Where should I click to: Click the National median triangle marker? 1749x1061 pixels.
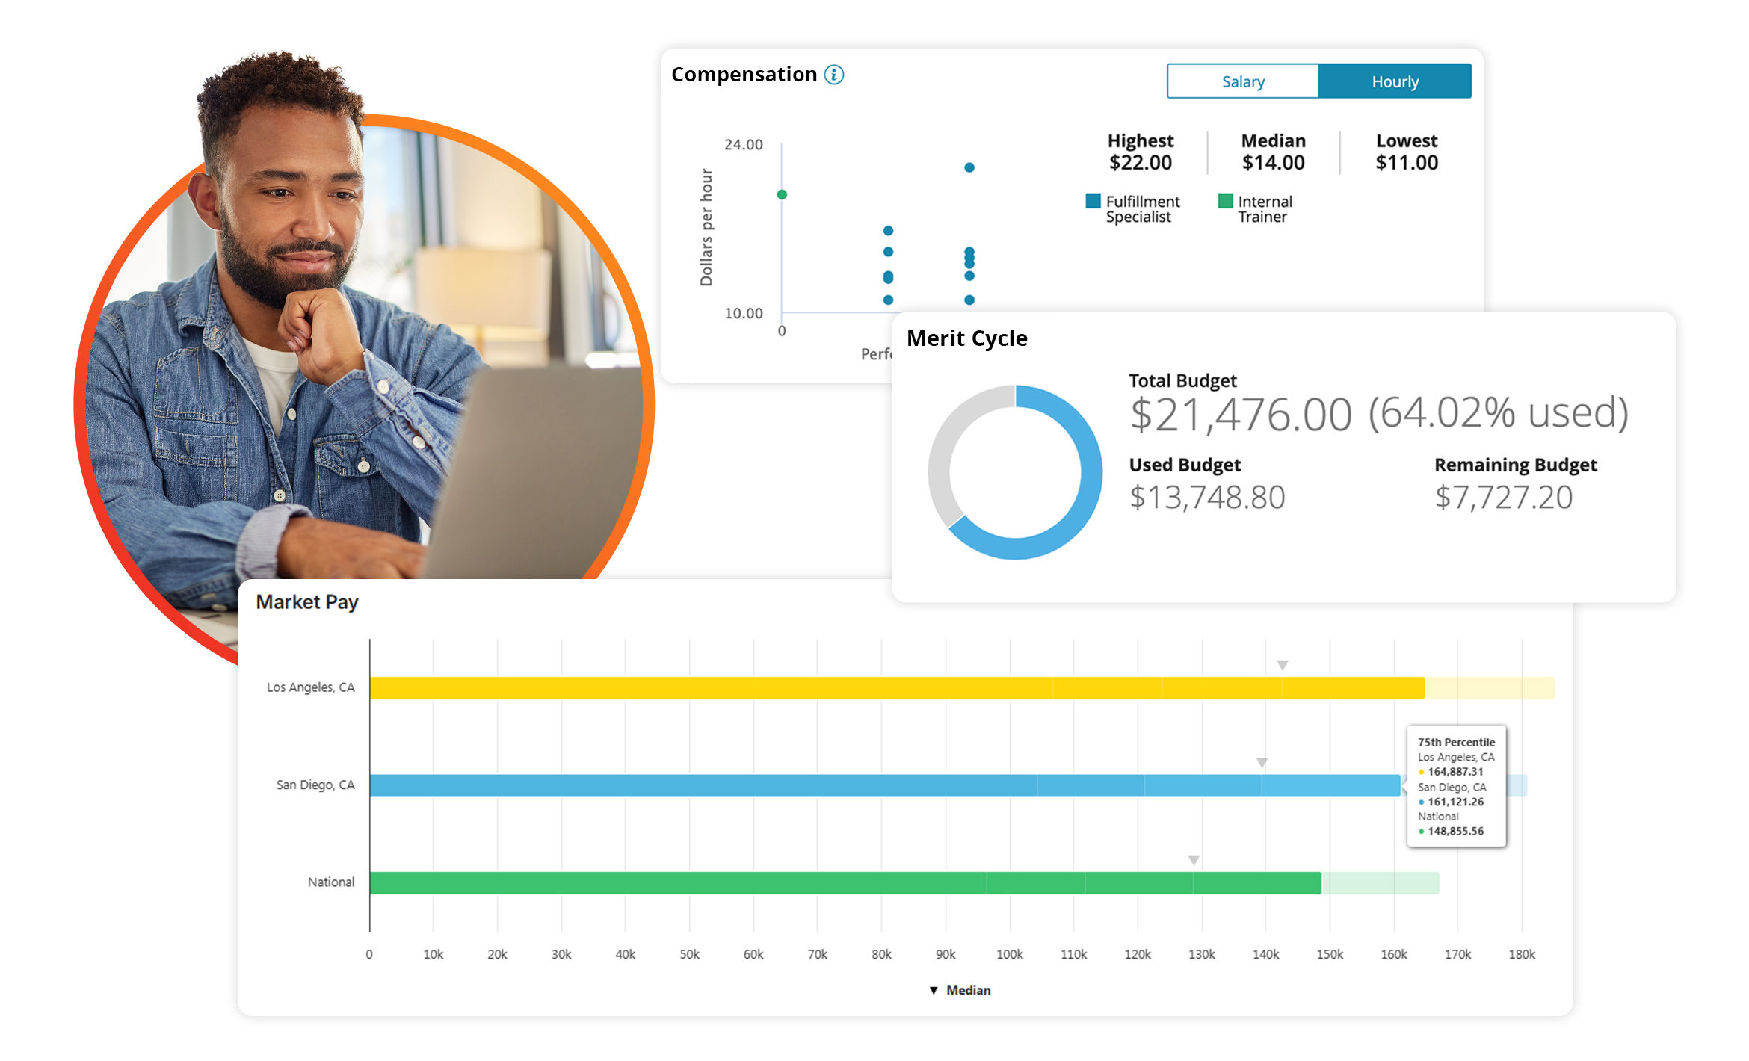pos(1194,861)
